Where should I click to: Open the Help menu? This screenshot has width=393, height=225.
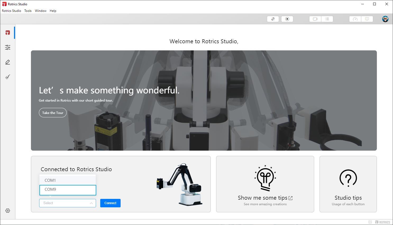(x=53, y=11)
